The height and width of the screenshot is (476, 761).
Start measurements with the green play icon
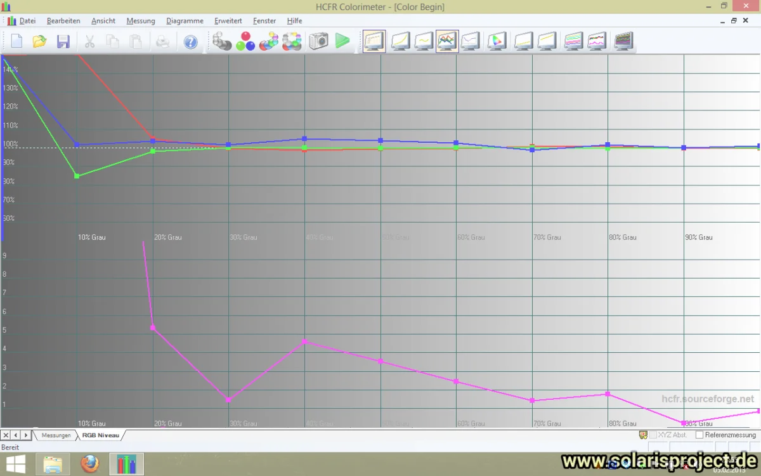click(x=342, y=41)
